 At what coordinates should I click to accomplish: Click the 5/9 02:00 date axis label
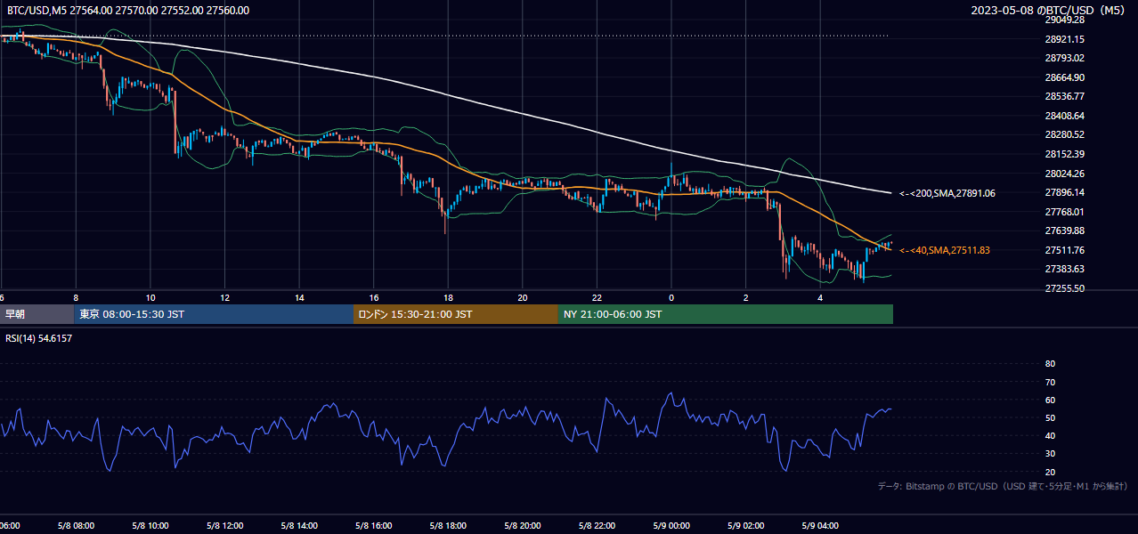coord(745,526)
